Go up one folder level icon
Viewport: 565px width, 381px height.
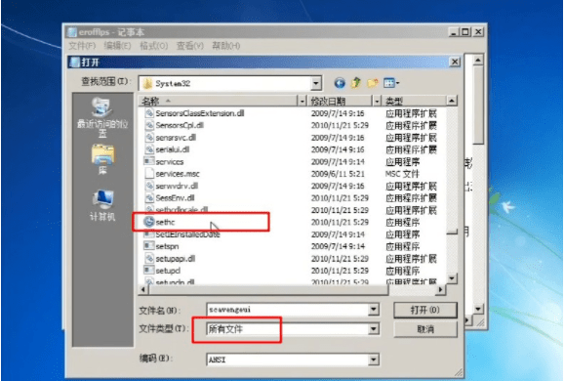pyautogui.click(x=355, y=83)
